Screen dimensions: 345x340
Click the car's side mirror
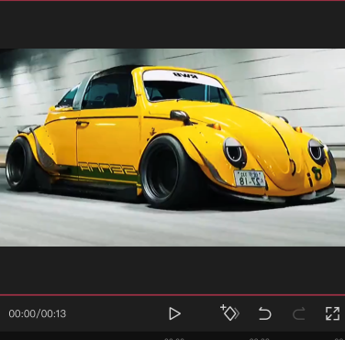coord(181,116)
